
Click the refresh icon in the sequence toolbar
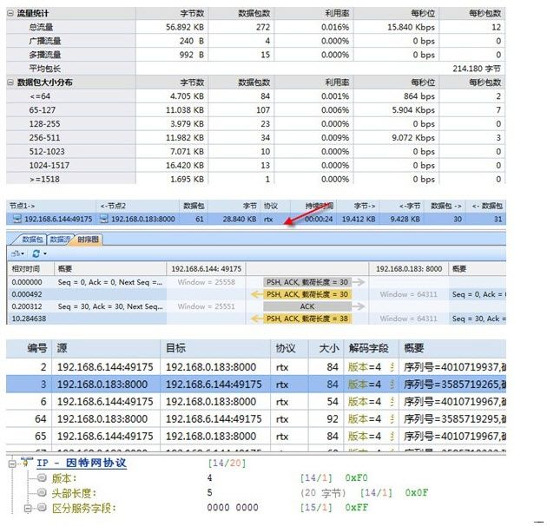pyautogui.click(x=36, y=253)
